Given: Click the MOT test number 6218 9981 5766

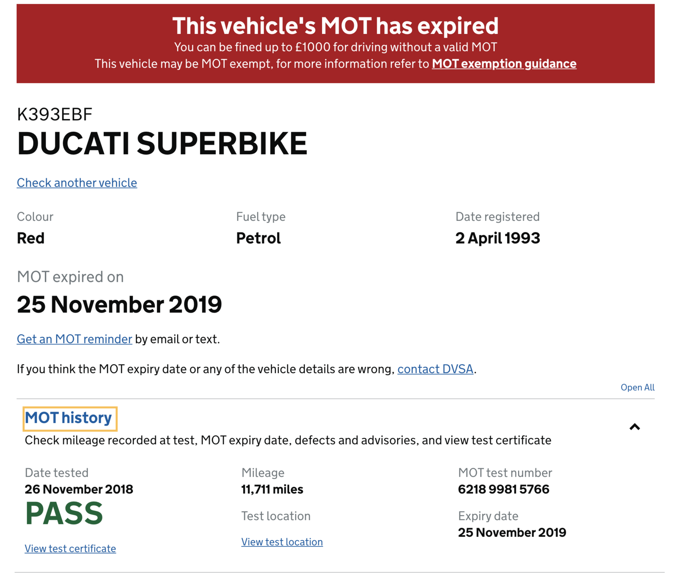Looking at the screenshot, I should coord(503,490).
